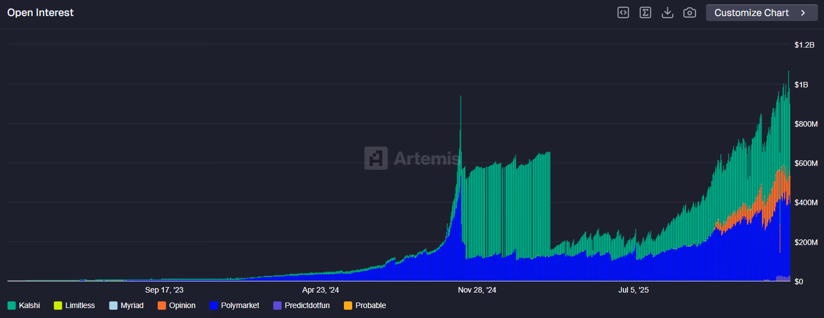
Task: Click the Artemis watermark logo
Action: point(376,158)
